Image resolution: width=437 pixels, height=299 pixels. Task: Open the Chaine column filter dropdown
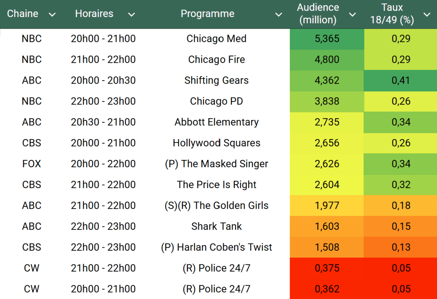(52, 15)
